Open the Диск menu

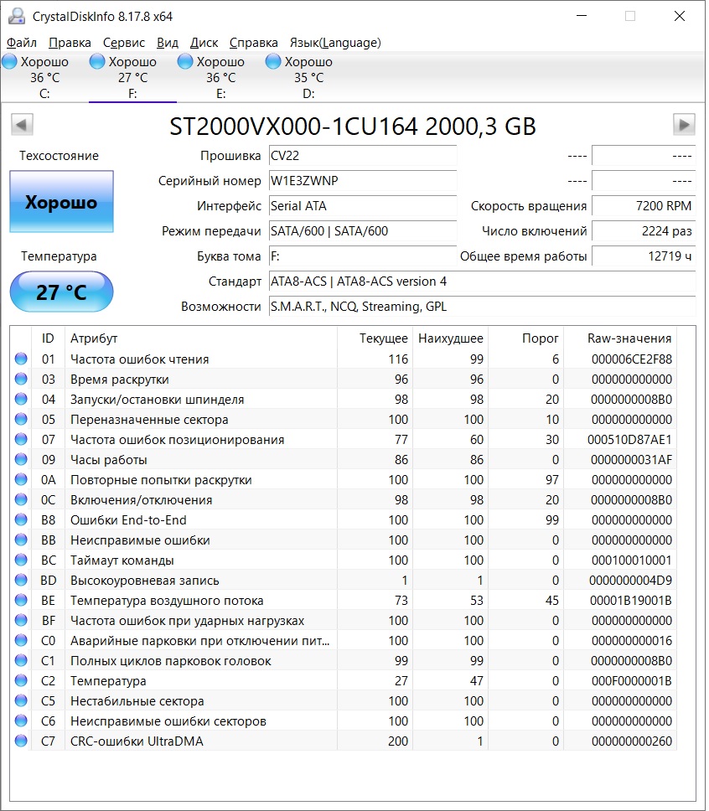[x=204, y=43]
